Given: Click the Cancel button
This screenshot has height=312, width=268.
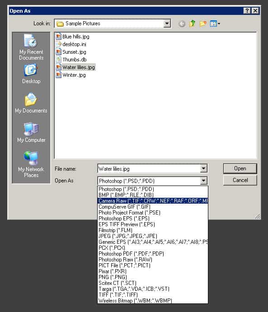Looking at the screenshot, I should pos(240,180).
